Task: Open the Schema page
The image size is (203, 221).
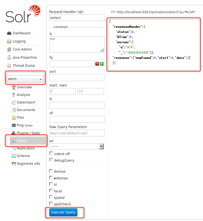Action: click(23, 156)
